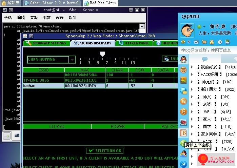Select MAC 00:1F:A3:88:85:D4 row

100,75
